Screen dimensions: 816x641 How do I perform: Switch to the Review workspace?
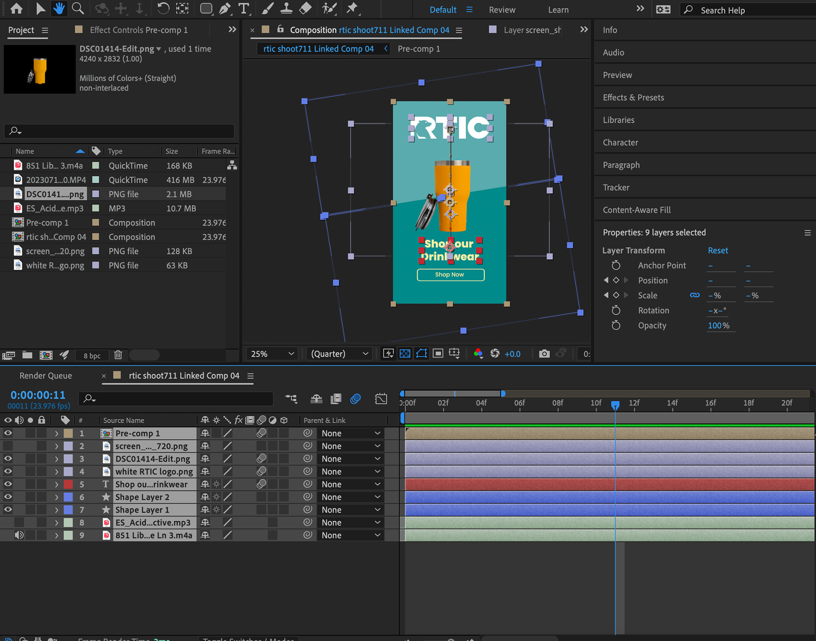[502, 10]
